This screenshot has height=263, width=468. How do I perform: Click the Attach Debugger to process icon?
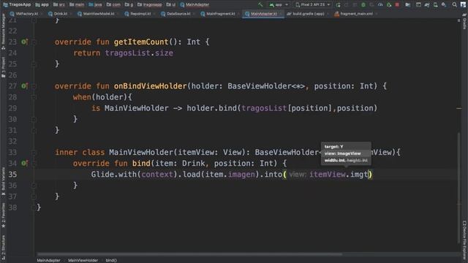(x=389, y=4)
